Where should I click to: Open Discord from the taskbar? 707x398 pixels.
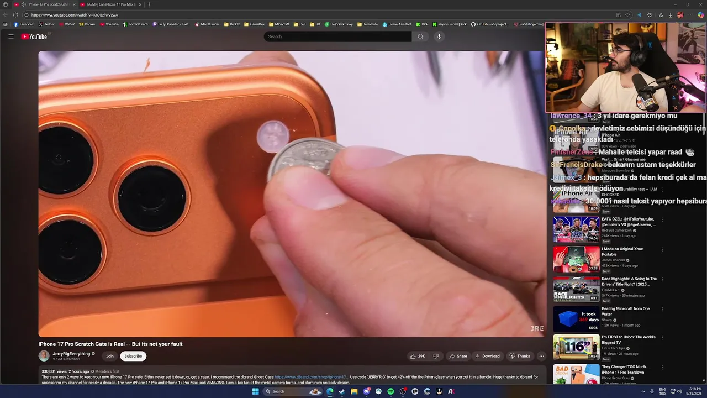click(x=366, y=391)
